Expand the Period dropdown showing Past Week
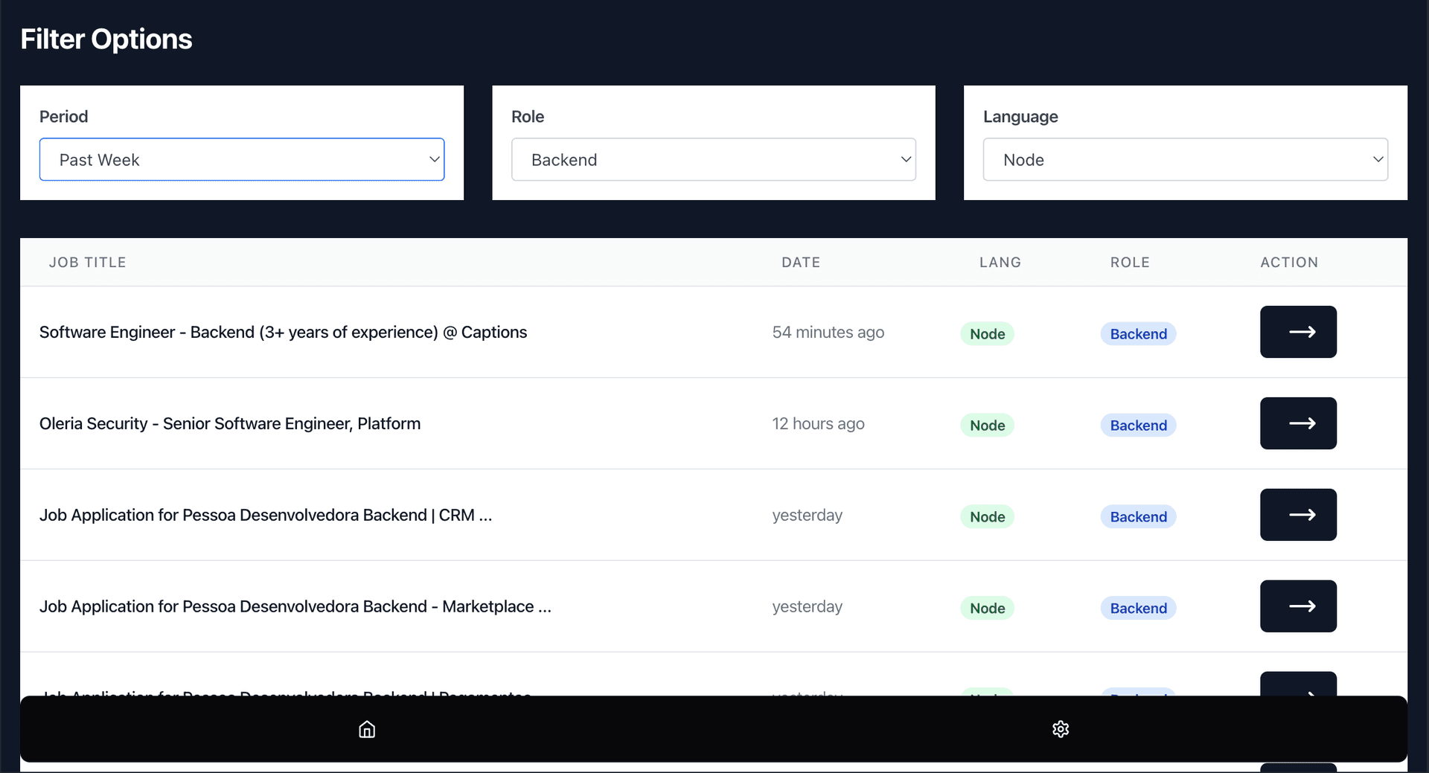This screenshot has height=773, width=1429. tap(242, 159)
